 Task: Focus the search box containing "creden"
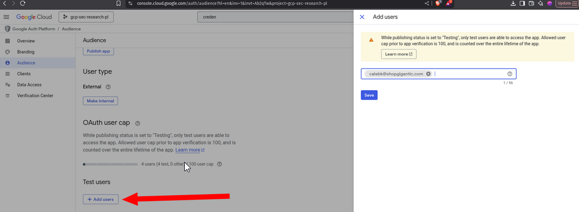point(275,17)
